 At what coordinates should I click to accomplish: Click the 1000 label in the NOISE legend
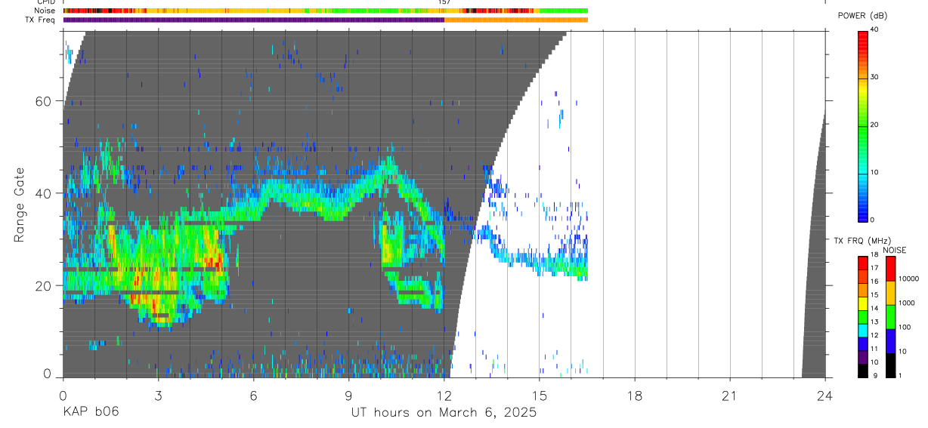(907, 303)
